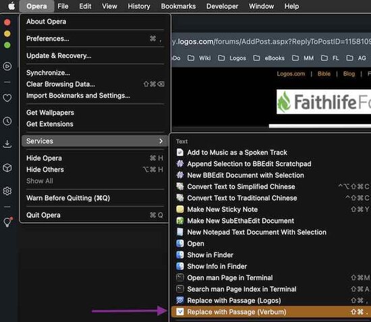Click Replace with Passage (Logos)

[271, 300]
